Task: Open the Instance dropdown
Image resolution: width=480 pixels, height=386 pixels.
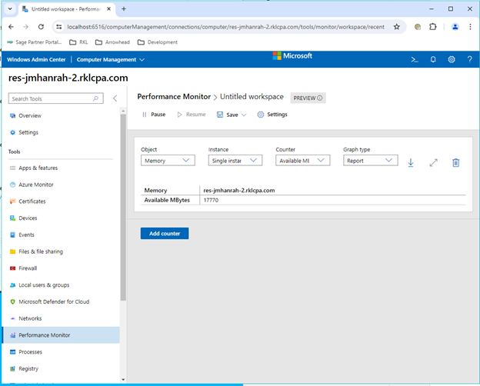Action: [x=235, y=161]
